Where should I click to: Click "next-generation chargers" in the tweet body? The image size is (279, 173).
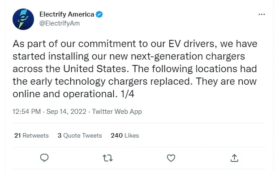point(188,56)
